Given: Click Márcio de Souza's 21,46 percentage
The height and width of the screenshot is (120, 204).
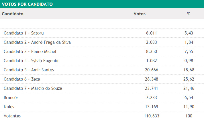Looking at the screenshot, I should [x=189, y=88].
